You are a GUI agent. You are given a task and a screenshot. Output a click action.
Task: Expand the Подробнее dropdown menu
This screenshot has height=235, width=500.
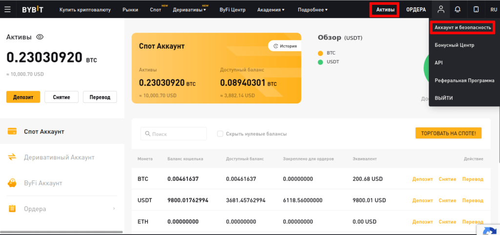[x=312, y=10]
